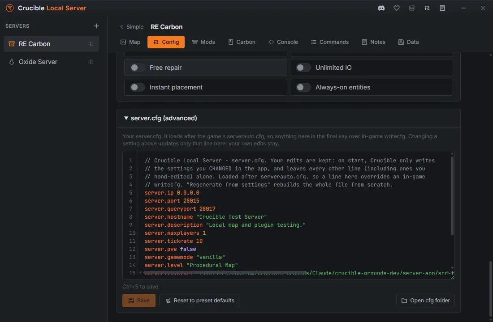493x322 pixels.
Task: Switch to the Carbon tab
Action: pyautogui.click(x=242, y=42)
